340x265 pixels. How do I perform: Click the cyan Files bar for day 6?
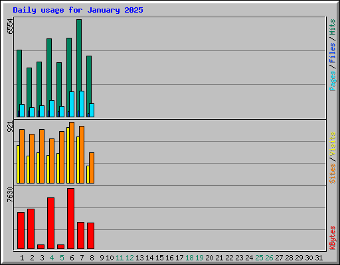coord(72,104)
